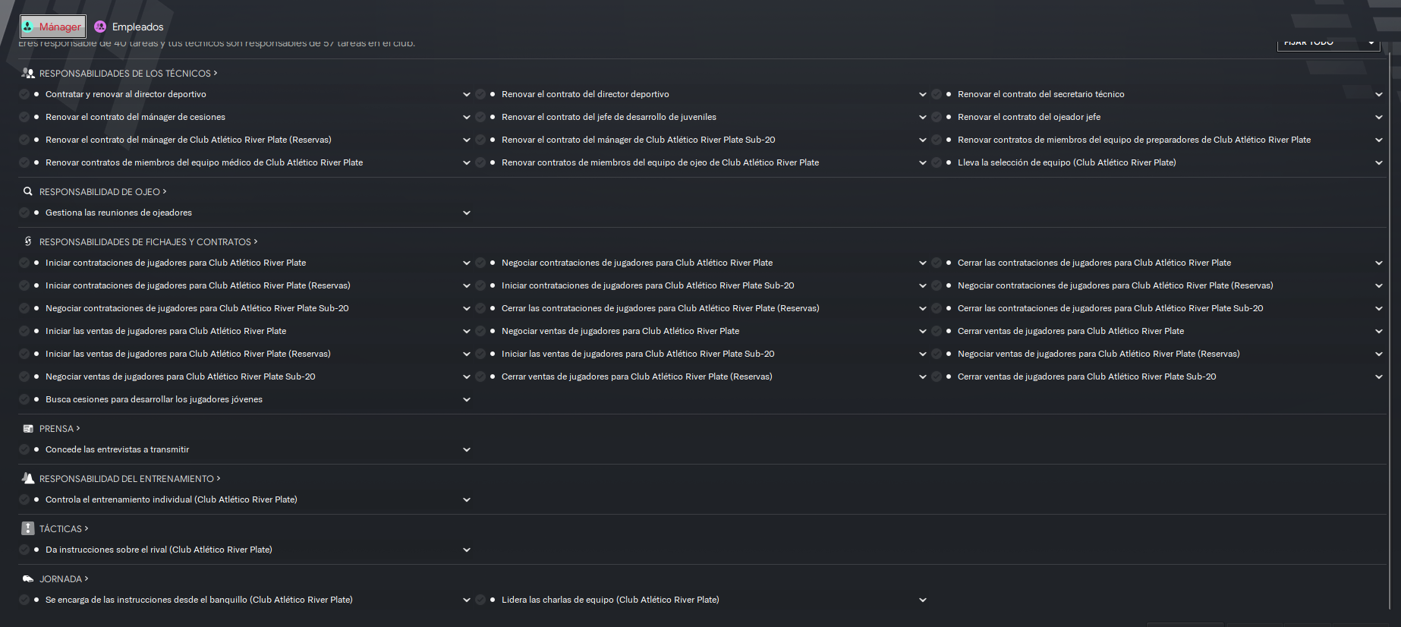The image size is (1401, 627).
Task: Toggle pin for Gestiona las reuniones de ojeadores
Action: [x=24, y=213]
